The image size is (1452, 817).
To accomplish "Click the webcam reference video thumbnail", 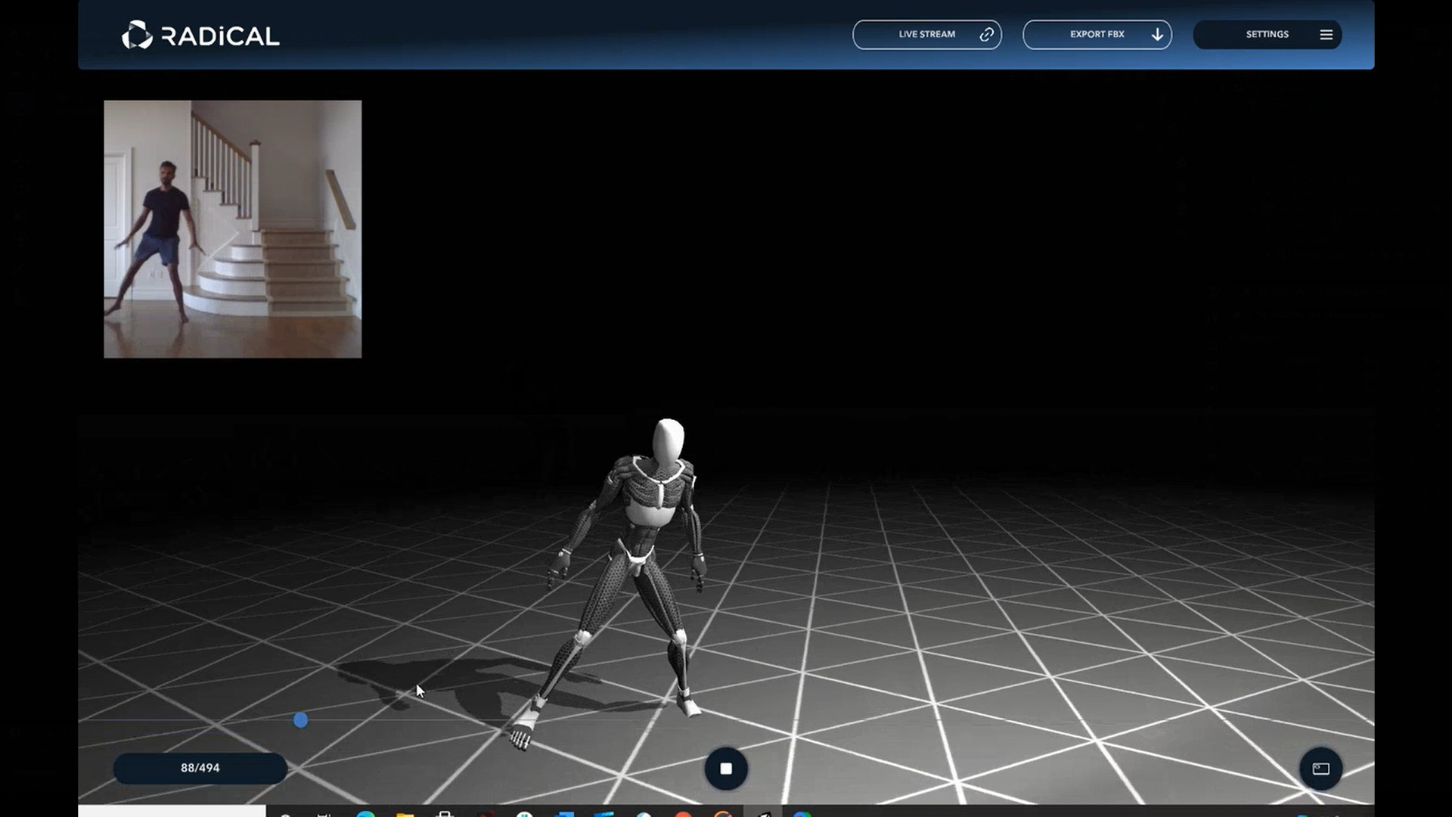I will coord(231,228).
